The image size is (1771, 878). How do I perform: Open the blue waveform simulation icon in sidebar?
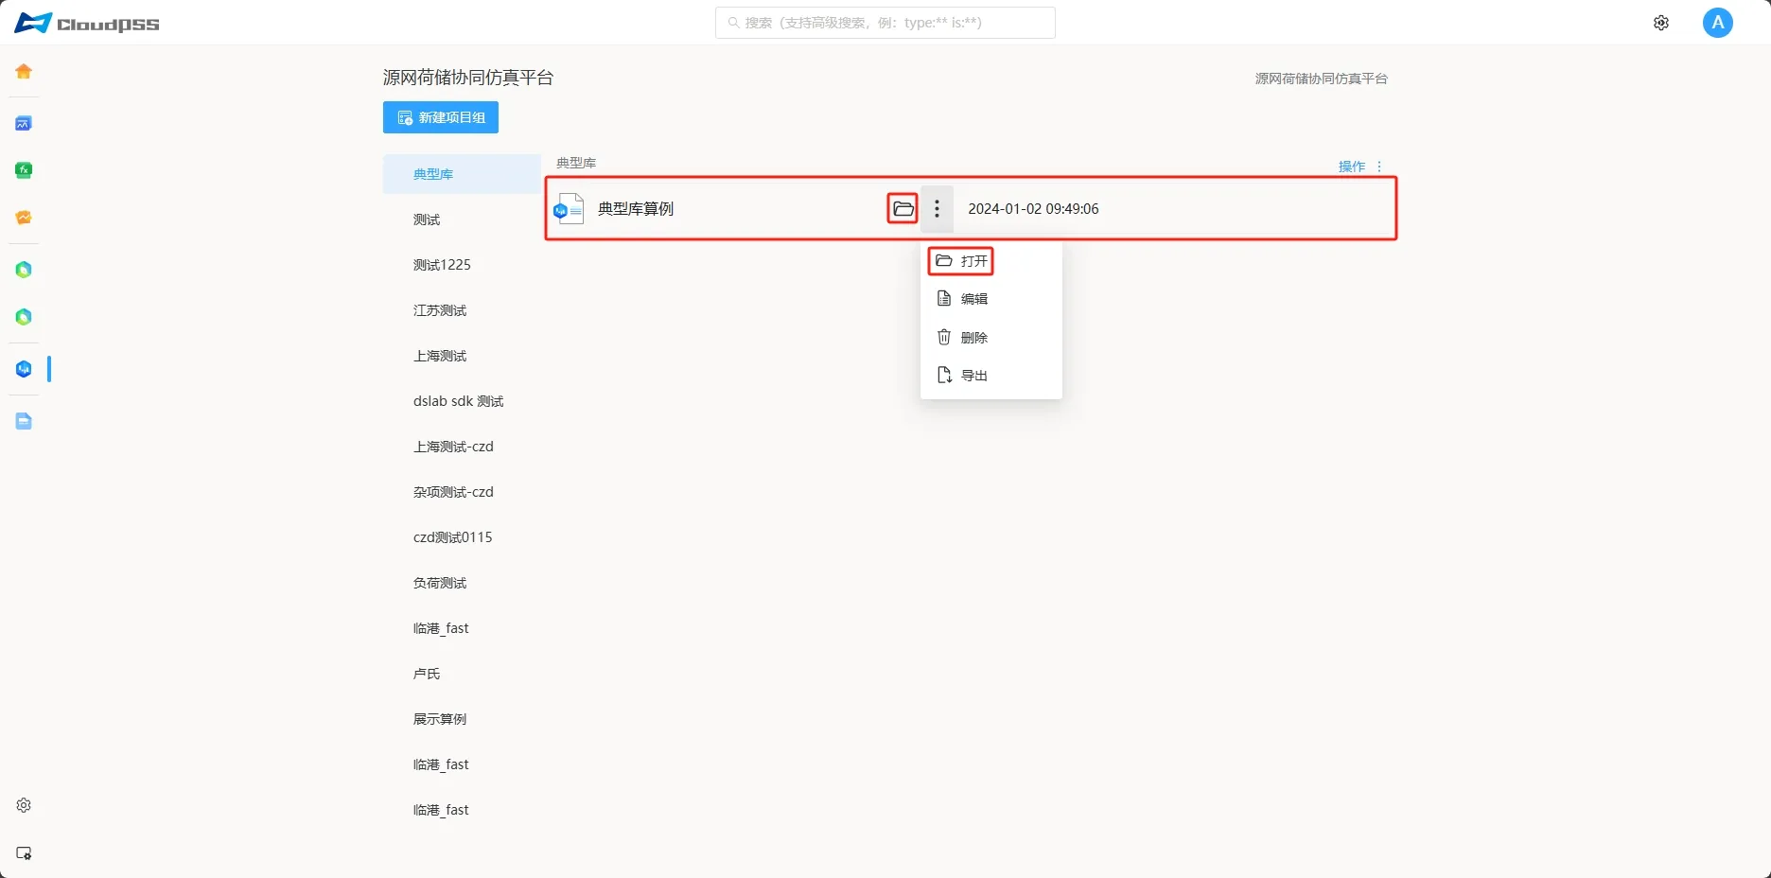(x=24, y=124)
